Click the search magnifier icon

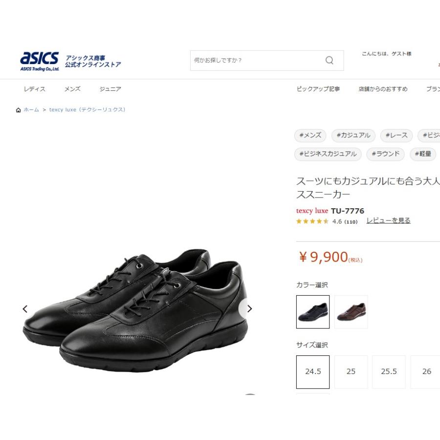(x=329, y=60)
